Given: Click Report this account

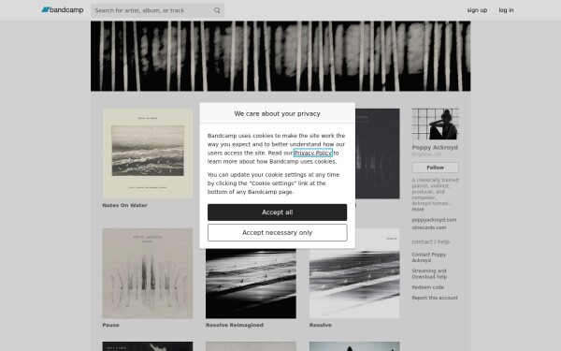Looking at the screenshot, I should click(x=435, y=298).
